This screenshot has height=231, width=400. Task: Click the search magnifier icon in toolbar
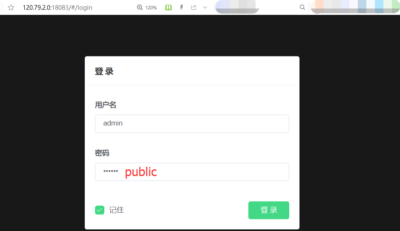pyautogui.click(x=302, y=7)
